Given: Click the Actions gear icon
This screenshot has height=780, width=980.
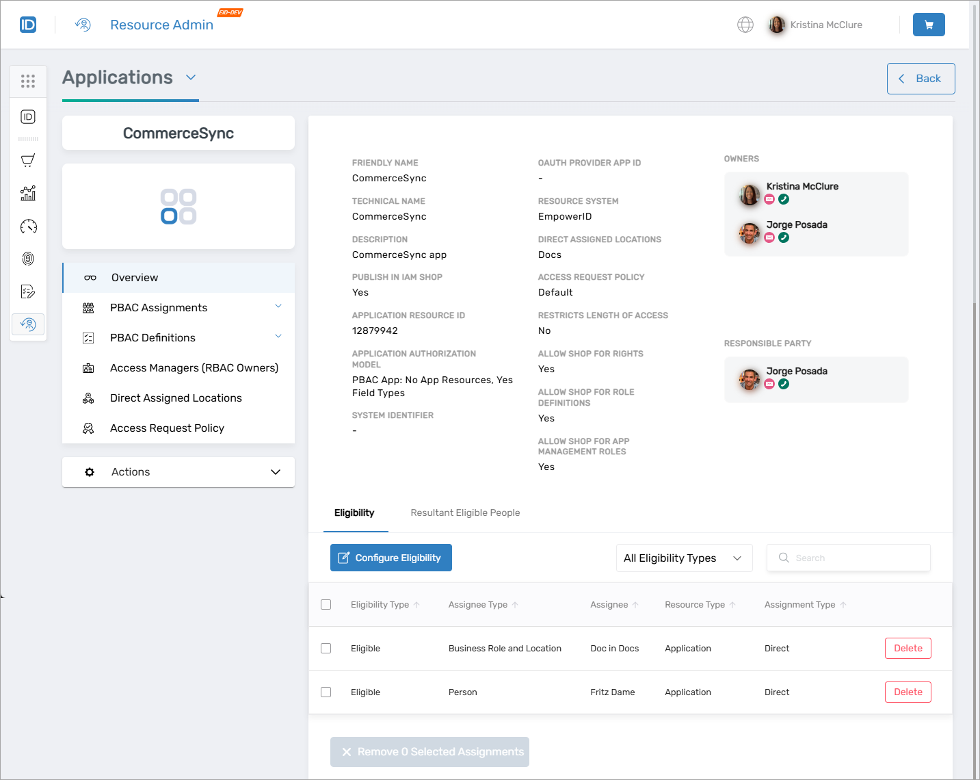Looking at the screenshot, I should [x=90, y=472].
